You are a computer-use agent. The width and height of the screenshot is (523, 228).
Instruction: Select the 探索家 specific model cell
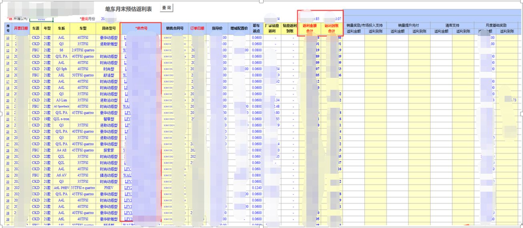click(108, 151)
